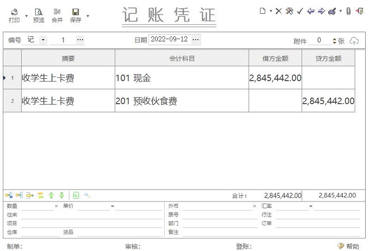Click the 货品 input field
Image resolution: width=368 pixels, height=251 pixels.
tap(119, 233)
